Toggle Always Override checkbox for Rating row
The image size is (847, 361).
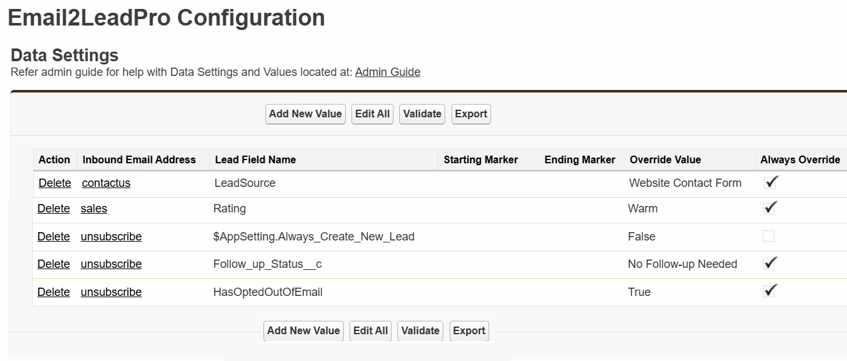tap(770, 208)
